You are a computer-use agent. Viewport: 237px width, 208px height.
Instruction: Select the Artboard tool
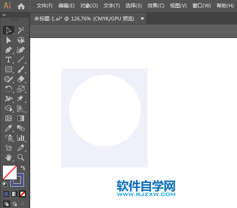(x=8, y=148)
